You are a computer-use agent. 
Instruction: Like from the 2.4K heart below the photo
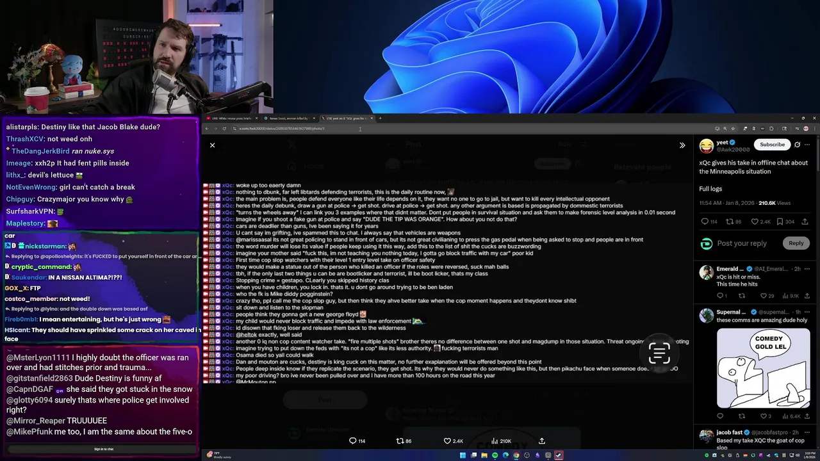(453, 441)
